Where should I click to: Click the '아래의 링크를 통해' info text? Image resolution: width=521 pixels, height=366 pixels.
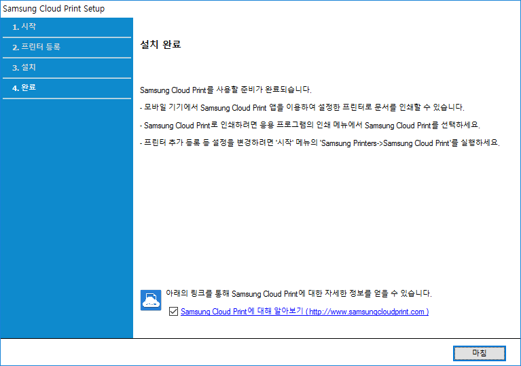coord(299,293)
